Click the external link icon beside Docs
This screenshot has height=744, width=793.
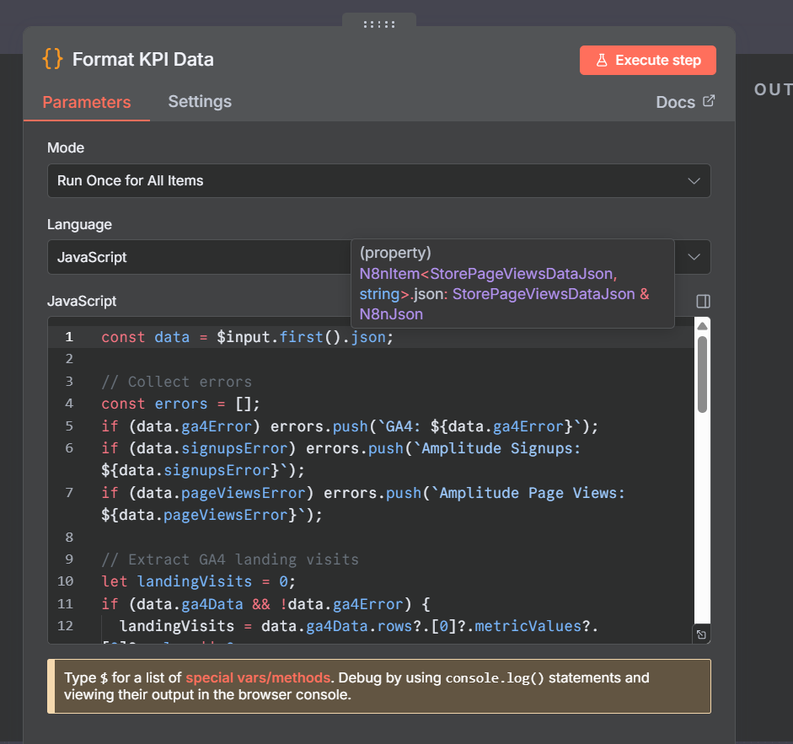(709, 101)
